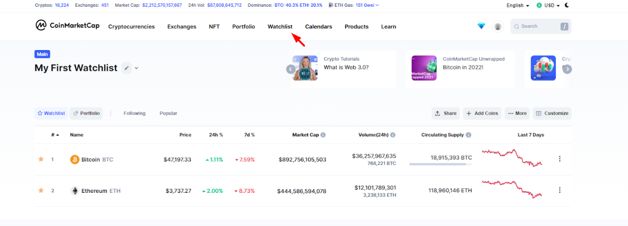Open the diamond rewards icon
The image size is (628, 226).
pyautogui.click(x=481, y=27)
